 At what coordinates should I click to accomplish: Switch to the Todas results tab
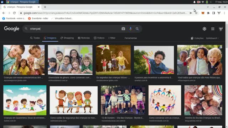click(x=35, y=38)
